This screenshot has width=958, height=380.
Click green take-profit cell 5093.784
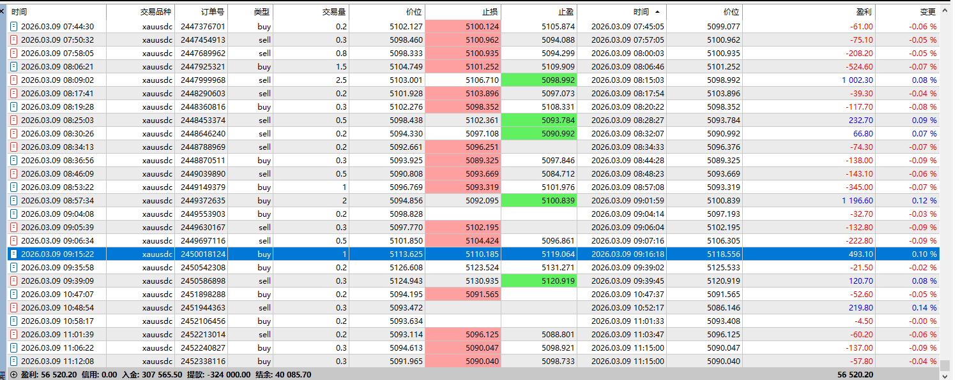coord(539,120)
